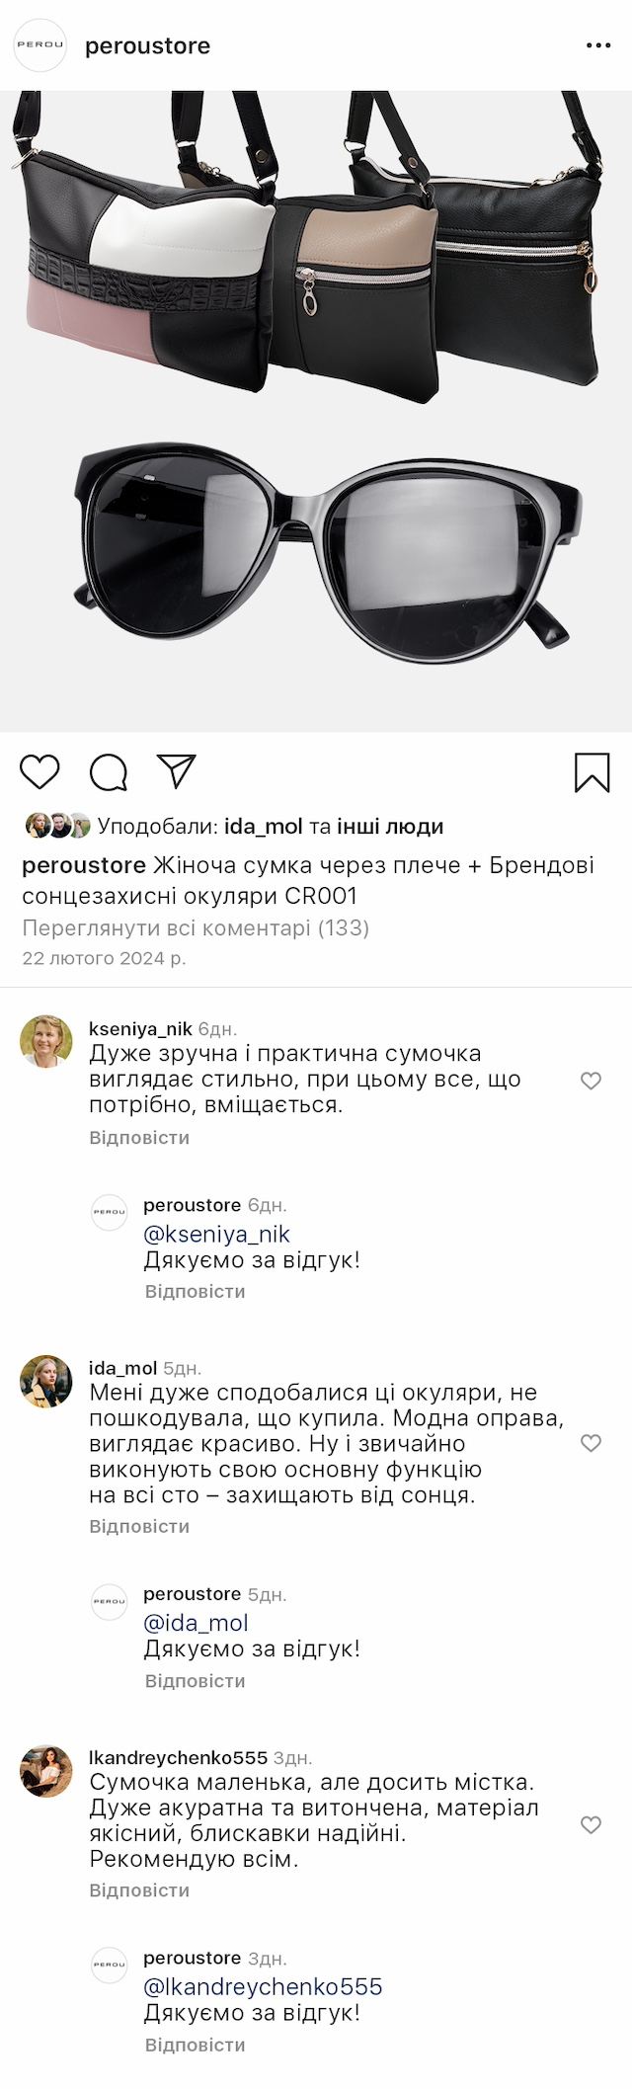
Task: Open the bags and sunglasses product photo
Action: [316, 411]
